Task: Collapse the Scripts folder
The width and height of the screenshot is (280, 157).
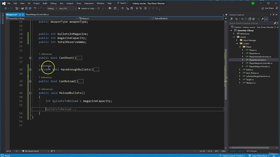Action: [237, 44]
